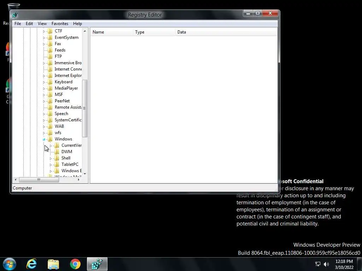Screen dimensions: 362x271
Task: Click the tree scroll up arrow
Action: (85, 31)
